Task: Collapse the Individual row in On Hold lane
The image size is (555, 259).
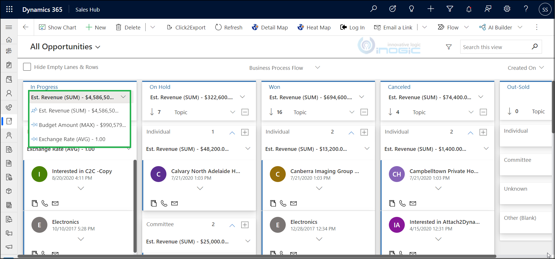Action: [232, 133]
